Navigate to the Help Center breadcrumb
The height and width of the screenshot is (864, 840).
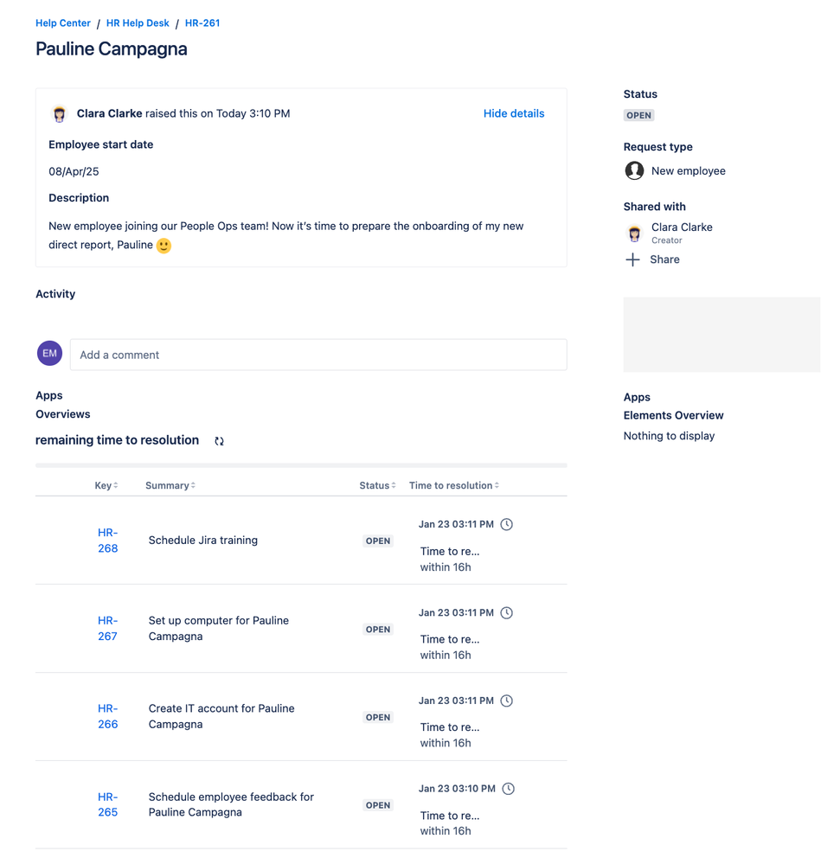click(x=62, y=22)
